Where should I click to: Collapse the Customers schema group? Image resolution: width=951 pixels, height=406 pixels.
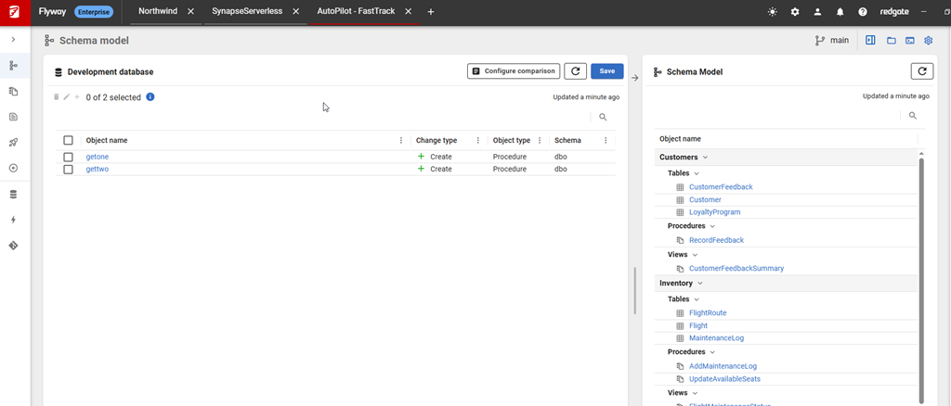[706, 158]
